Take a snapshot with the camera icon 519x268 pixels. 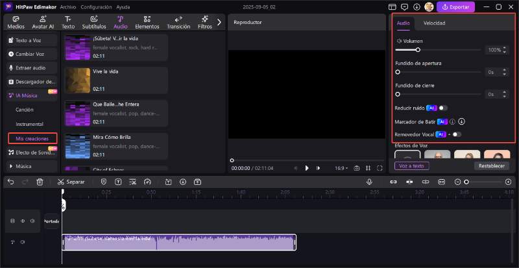click(356, 168)
